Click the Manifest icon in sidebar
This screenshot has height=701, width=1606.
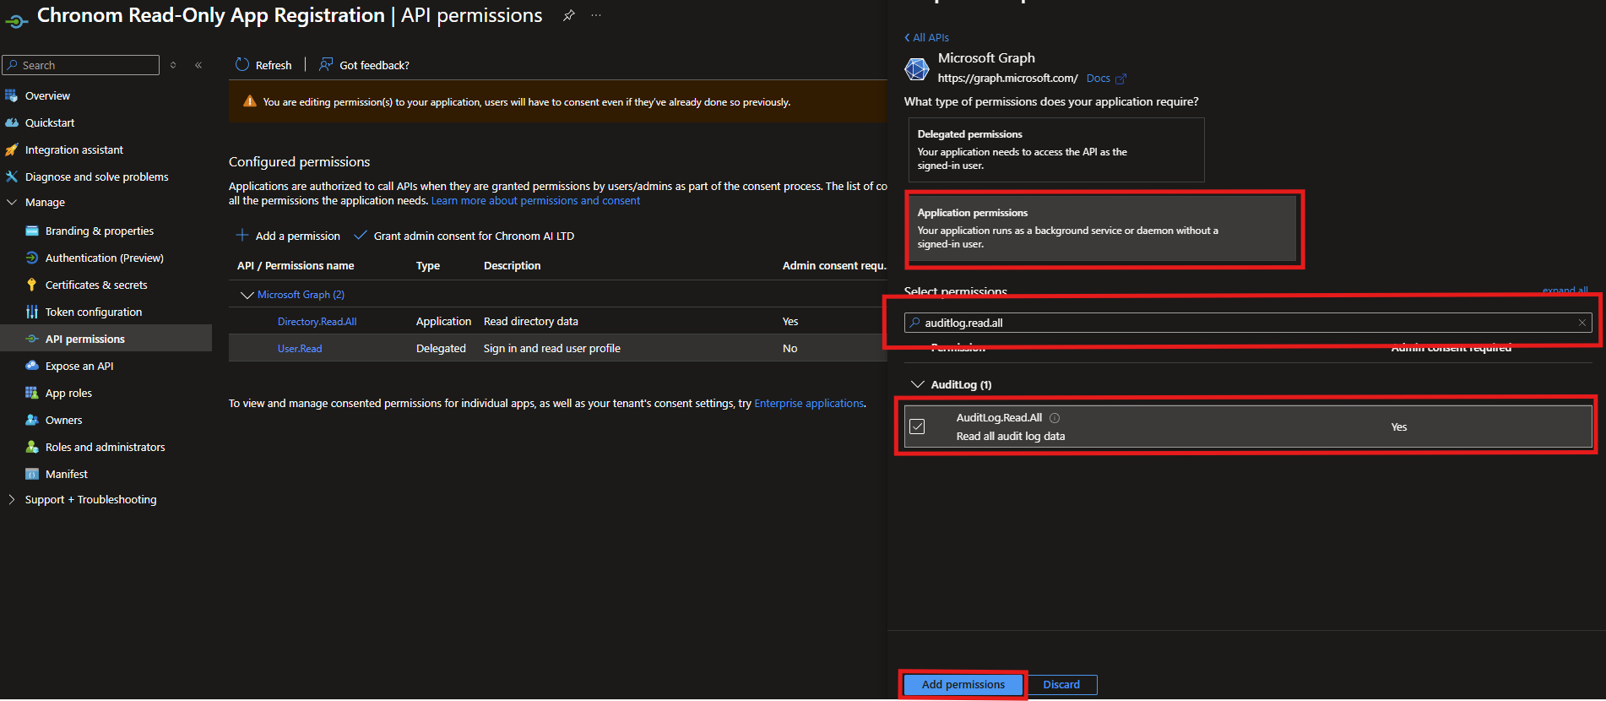click(32, 474)
